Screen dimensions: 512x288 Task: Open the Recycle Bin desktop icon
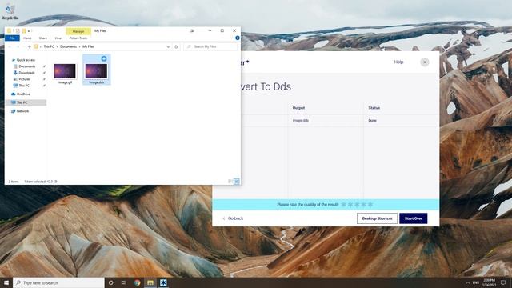(x=10, y=11)
